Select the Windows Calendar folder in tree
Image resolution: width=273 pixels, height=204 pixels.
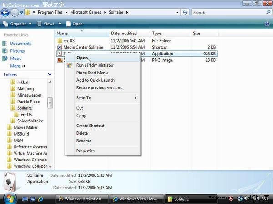pyautogui.click(x=27, y=160)
